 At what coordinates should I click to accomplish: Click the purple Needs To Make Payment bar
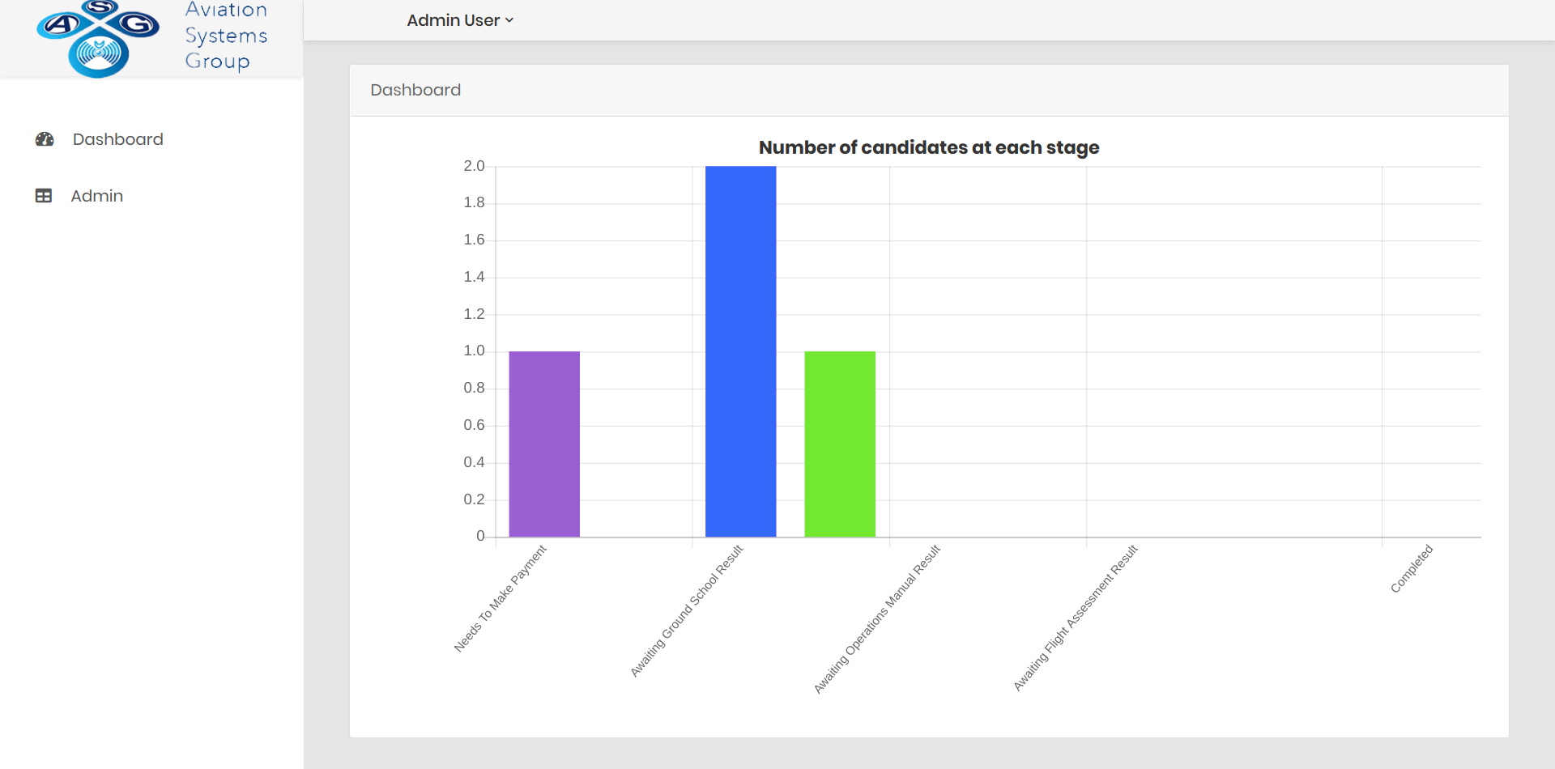(544, 444)
